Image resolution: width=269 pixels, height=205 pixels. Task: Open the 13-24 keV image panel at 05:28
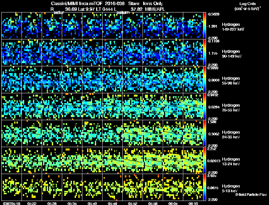click(x=52, y=160)
